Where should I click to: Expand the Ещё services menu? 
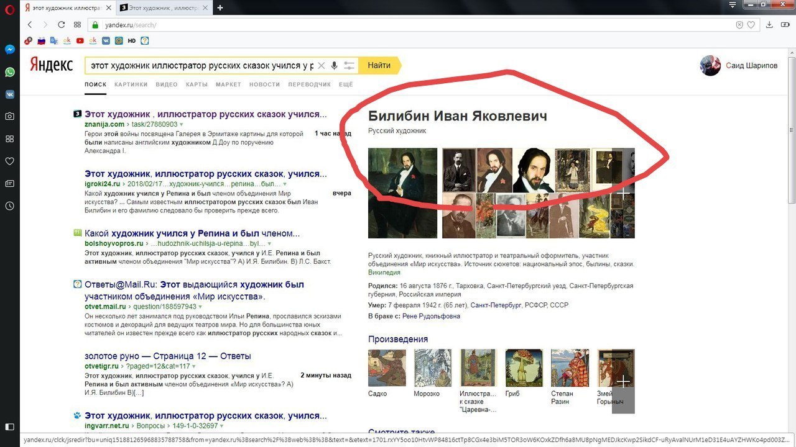click(346, 84)
